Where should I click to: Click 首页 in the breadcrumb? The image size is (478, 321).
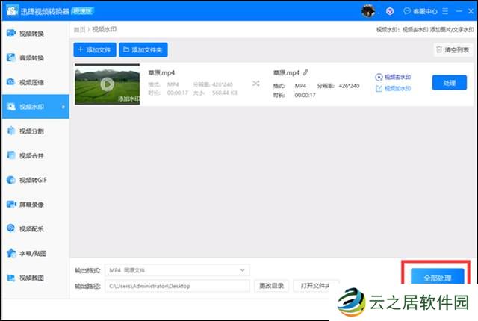tap(79, 29)
